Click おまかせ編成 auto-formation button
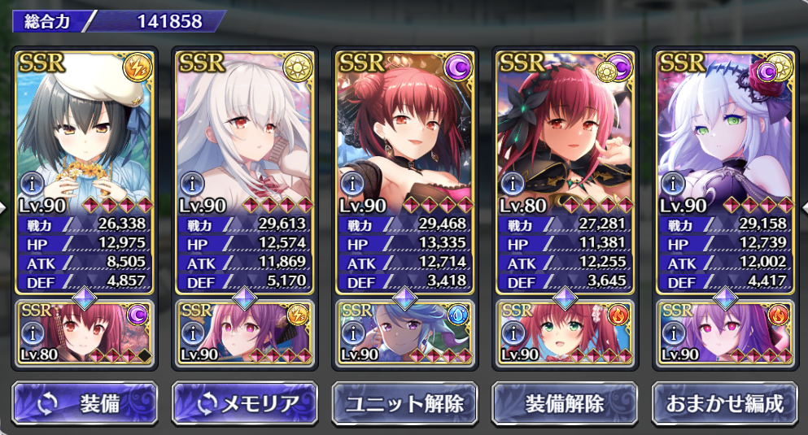This screenshot has width=808, height=435. click(725, 403)
